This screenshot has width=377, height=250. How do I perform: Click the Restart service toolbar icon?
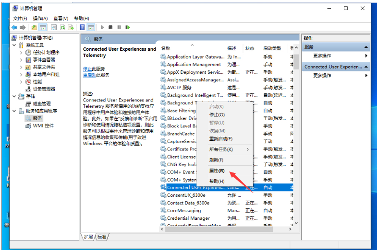point(127,27)
